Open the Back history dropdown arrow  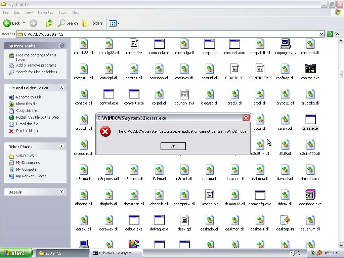[24, 23]
